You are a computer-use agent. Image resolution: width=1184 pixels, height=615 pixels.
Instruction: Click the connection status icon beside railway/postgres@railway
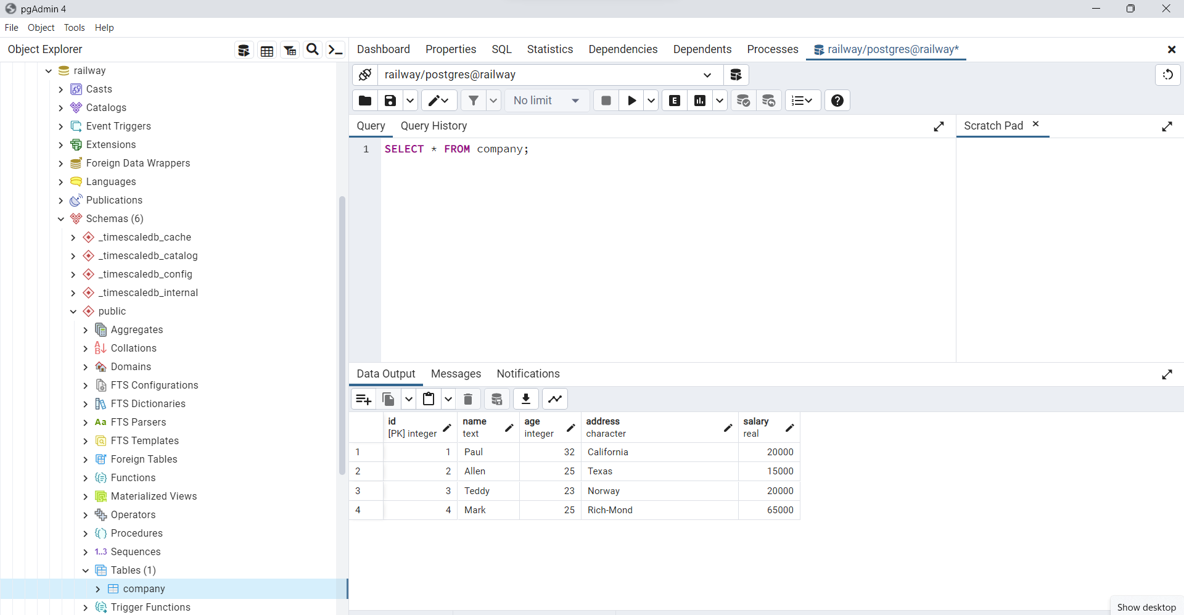tap(365, 75)
